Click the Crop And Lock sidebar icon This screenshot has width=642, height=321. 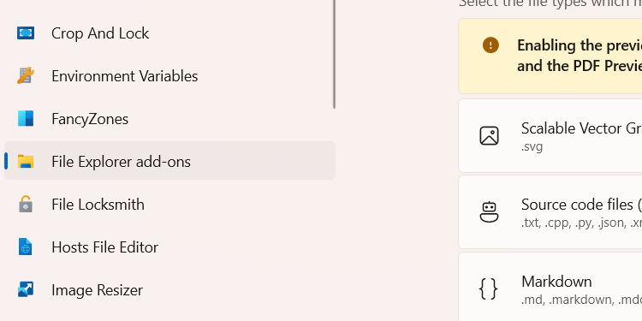coord(26,33)
